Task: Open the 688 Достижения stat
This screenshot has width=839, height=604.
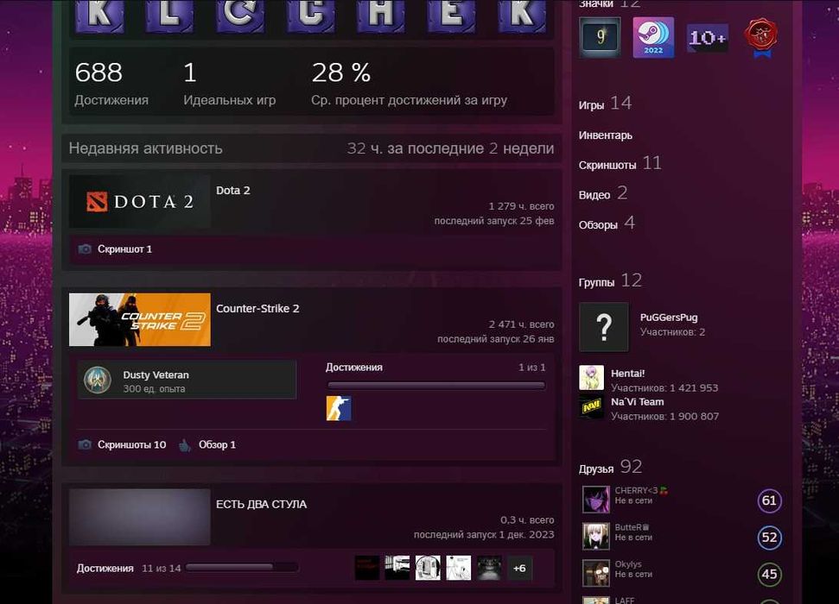Action: (x=111, y=84)
